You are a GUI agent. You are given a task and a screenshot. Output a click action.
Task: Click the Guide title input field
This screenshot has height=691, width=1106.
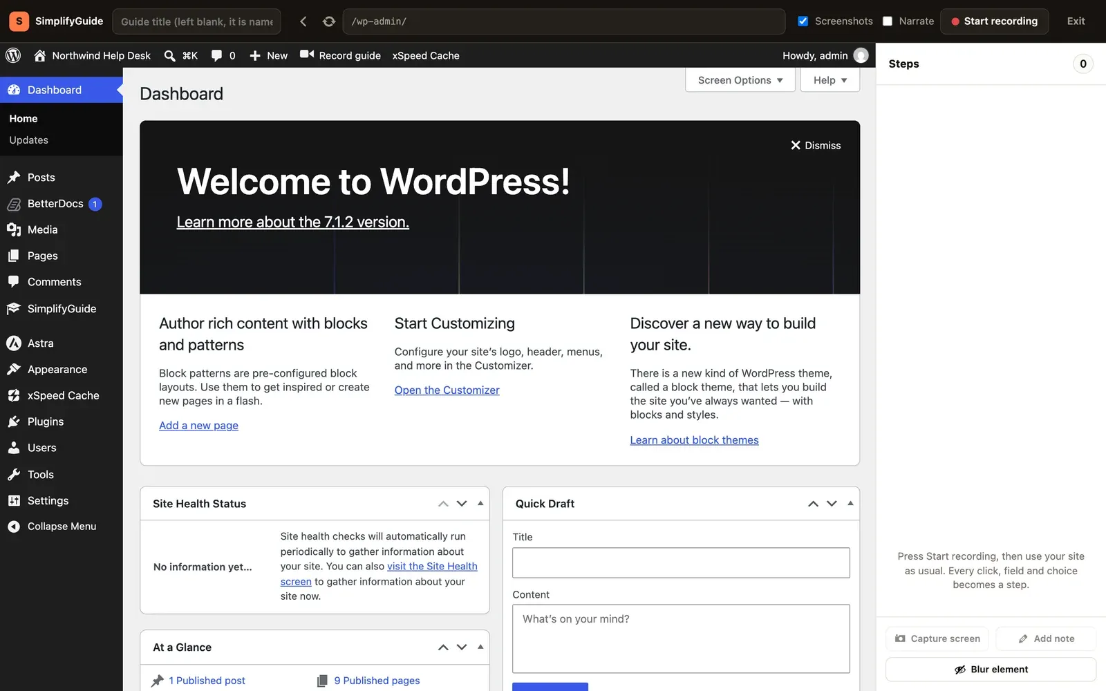pyautogui.click(x=196, y=21)
